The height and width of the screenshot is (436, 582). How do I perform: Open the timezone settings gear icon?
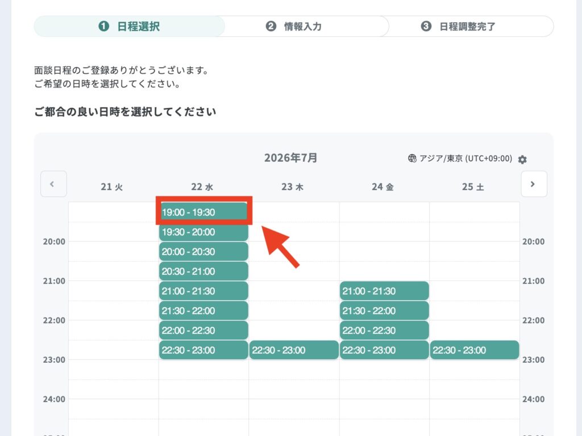click(x=522, y=160)
